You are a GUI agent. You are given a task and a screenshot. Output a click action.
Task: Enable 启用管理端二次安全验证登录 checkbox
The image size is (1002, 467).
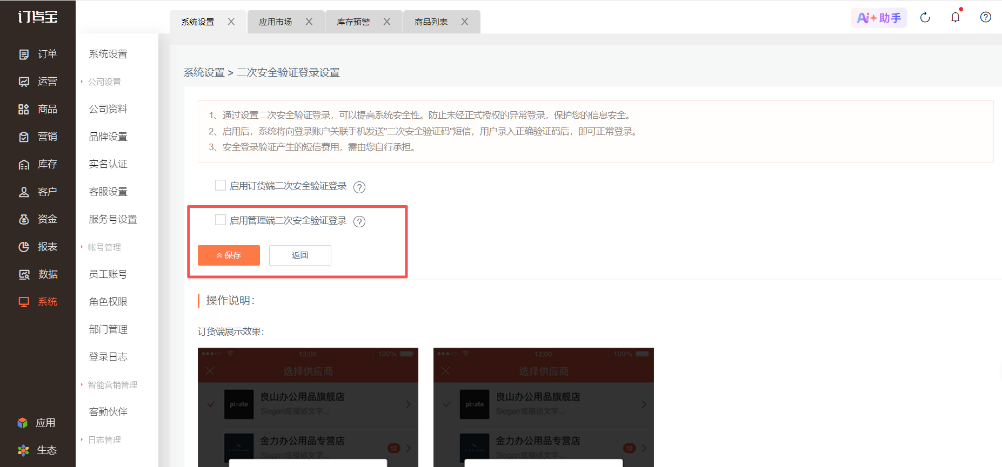(221, 220)
